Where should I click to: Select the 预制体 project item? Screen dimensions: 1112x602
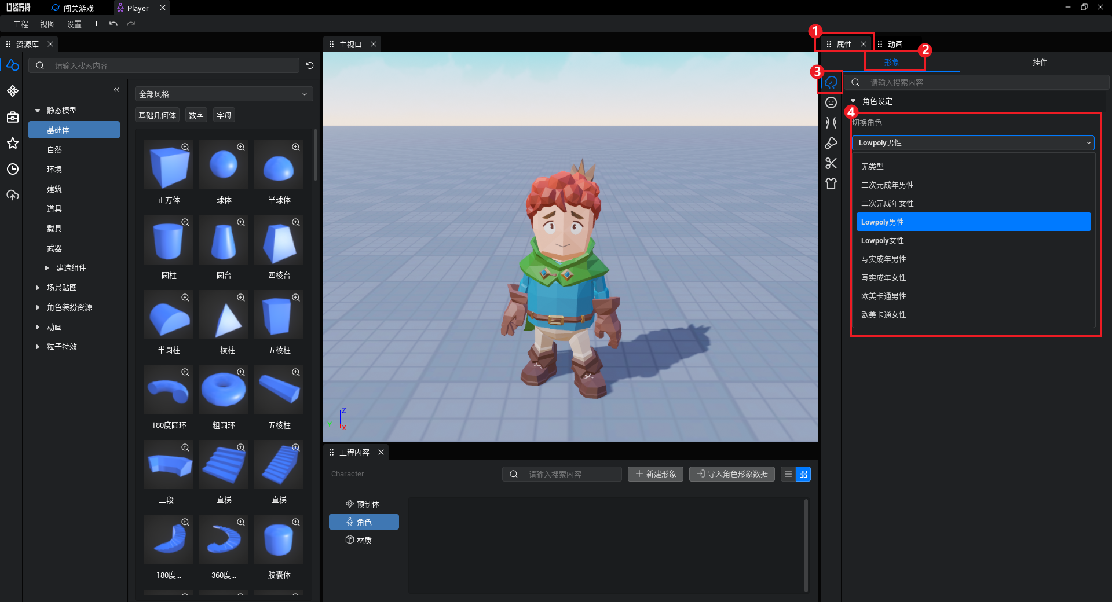[x=364, y=504]
